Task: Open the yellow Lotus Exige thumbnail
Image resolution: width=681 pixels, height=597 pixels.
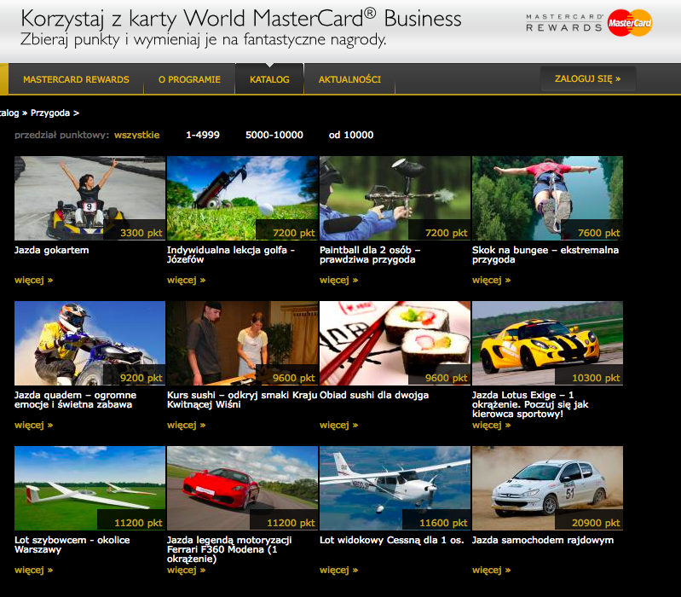Action: pyautogui.click(x=547, y=343)
